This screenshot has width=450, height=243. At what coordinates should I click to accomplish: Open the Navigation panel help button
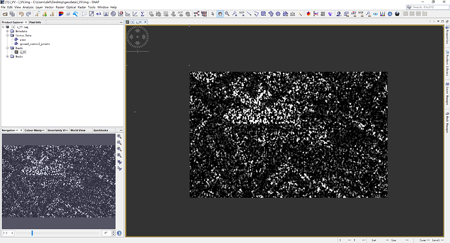coord(119,233)
